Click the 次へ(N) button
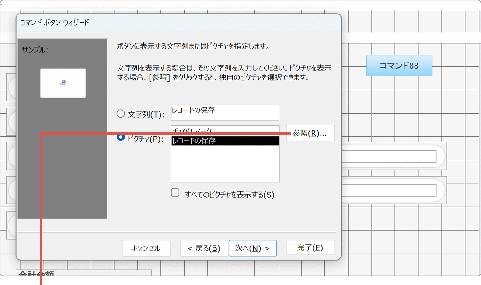Screen dimensions: 481x285 click(253, 248)
